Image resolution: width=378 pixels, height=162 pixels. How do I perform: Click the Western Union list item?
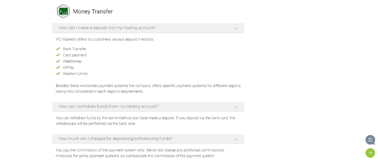click(x=75, y=73)
